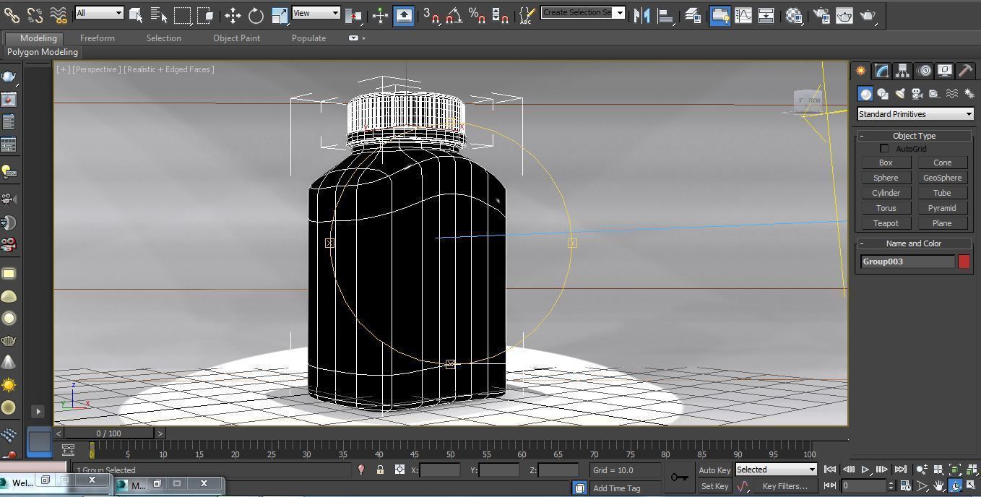The image size is (981, 497).
Task: Click the Key Filters button
Action: (785, 486)
